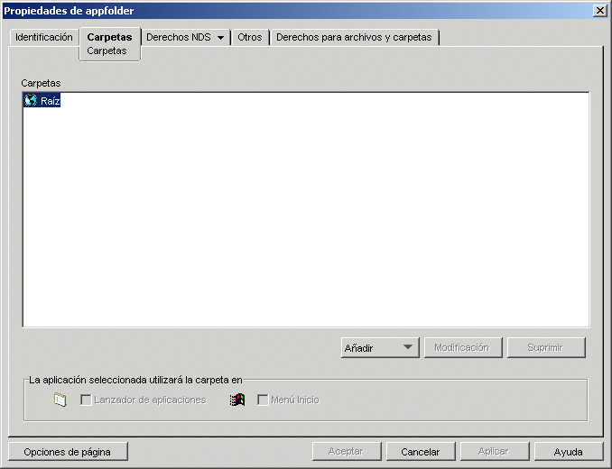Click the Suprimir button
This screenshot has width=612, height=469.
pyautogui.click(x=546, y=348)
